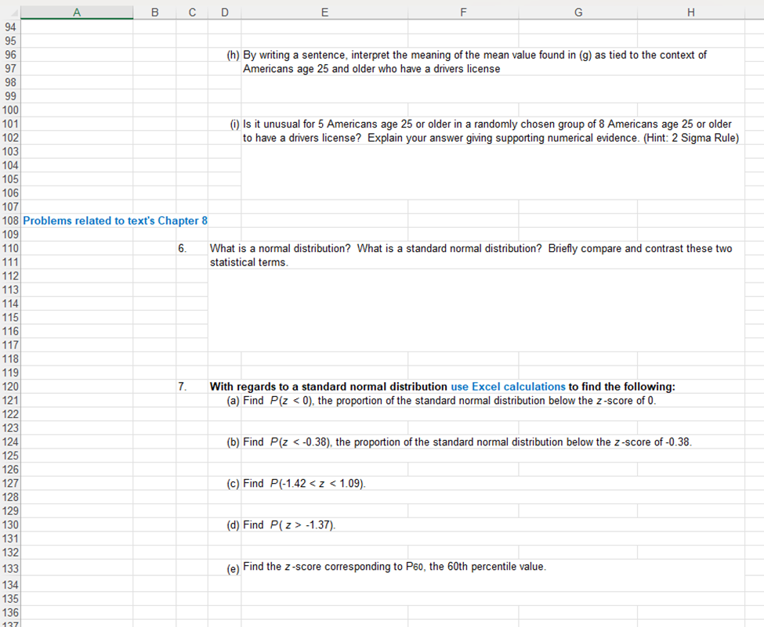This screenshot has height=627, width=764.
Task: Select column E header
Action: [324, 12]
